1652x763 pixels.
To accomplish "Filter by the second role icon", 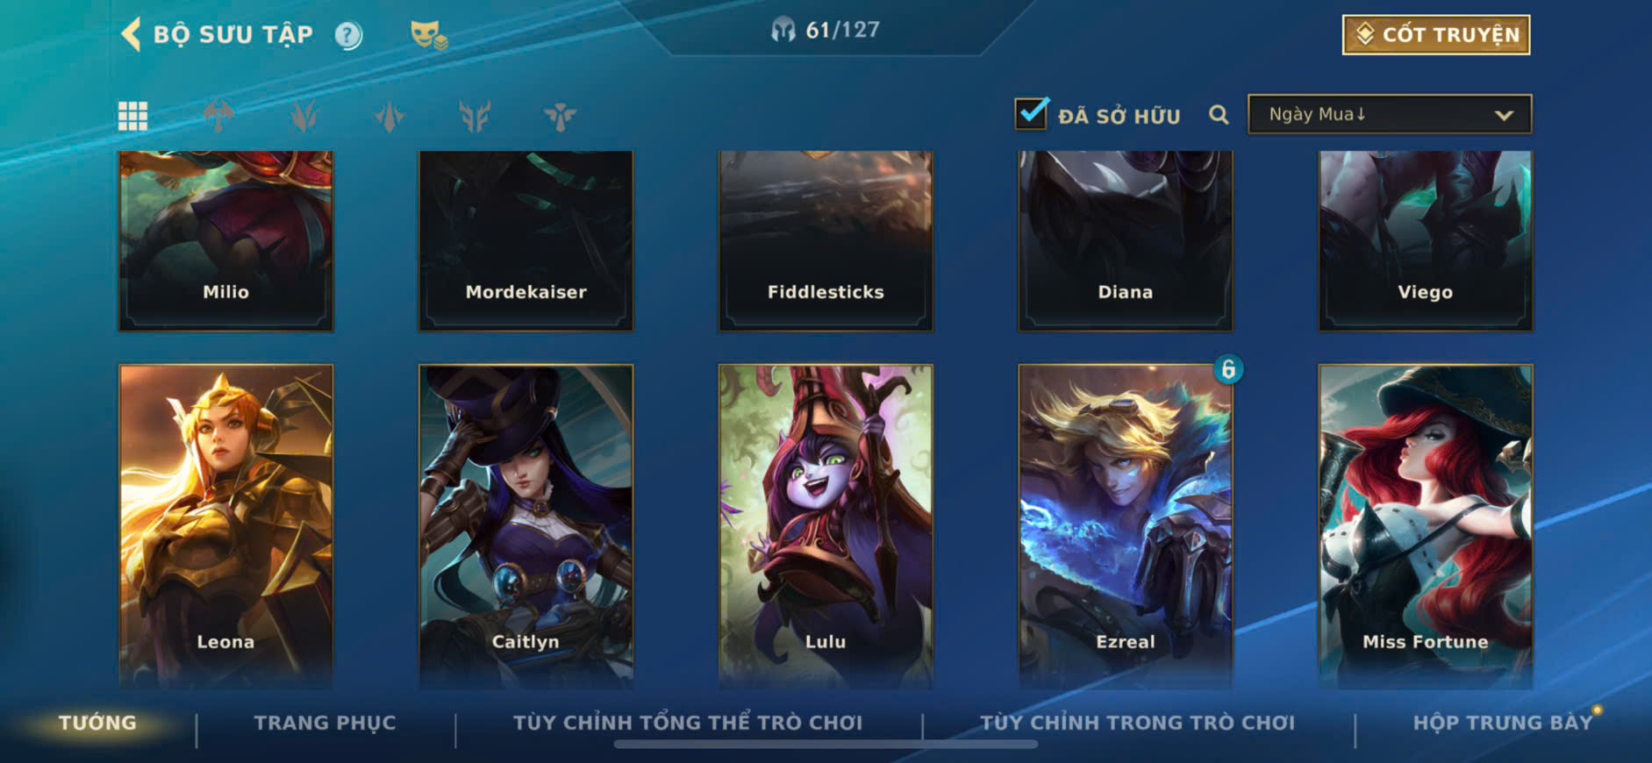I will coord(304,116).
